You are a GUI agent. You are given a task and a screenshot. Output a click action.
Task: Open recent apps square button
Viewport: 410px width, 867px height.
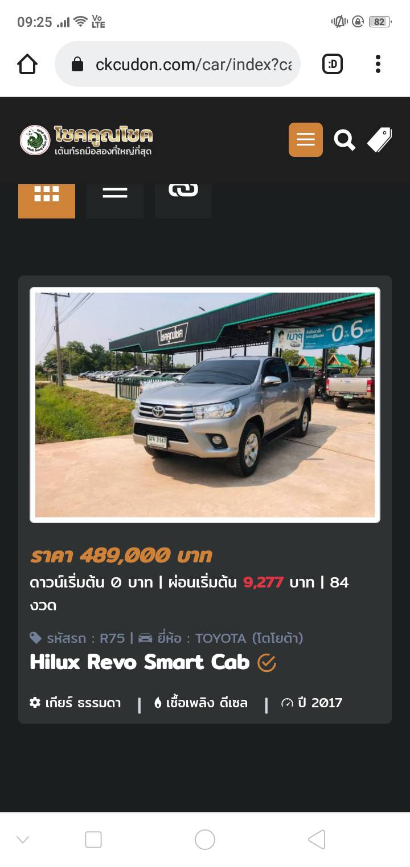click(x=93, y=840)
